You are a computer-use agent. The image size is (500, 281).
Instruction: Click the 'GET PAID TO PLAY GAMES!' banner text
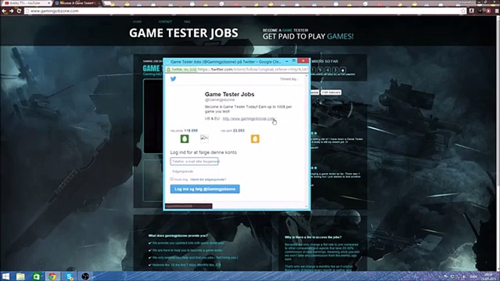pyautogui.click(x=308, y=36)
